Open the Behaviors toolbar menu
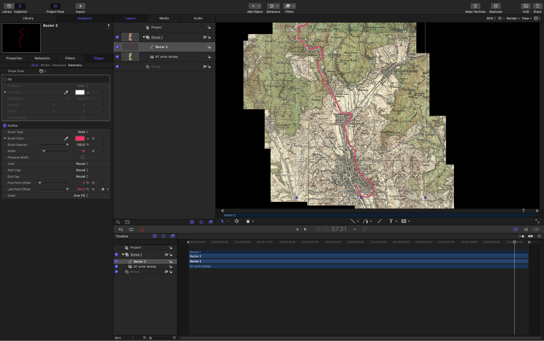 click(x=273, y=6)
